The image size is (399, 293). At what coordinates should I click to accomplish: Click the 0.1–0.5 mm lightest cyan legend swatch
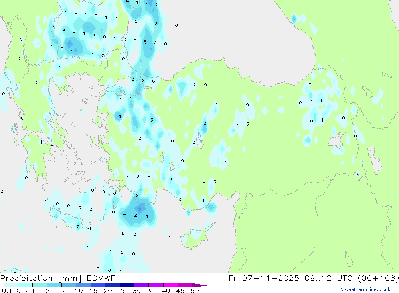11,285
